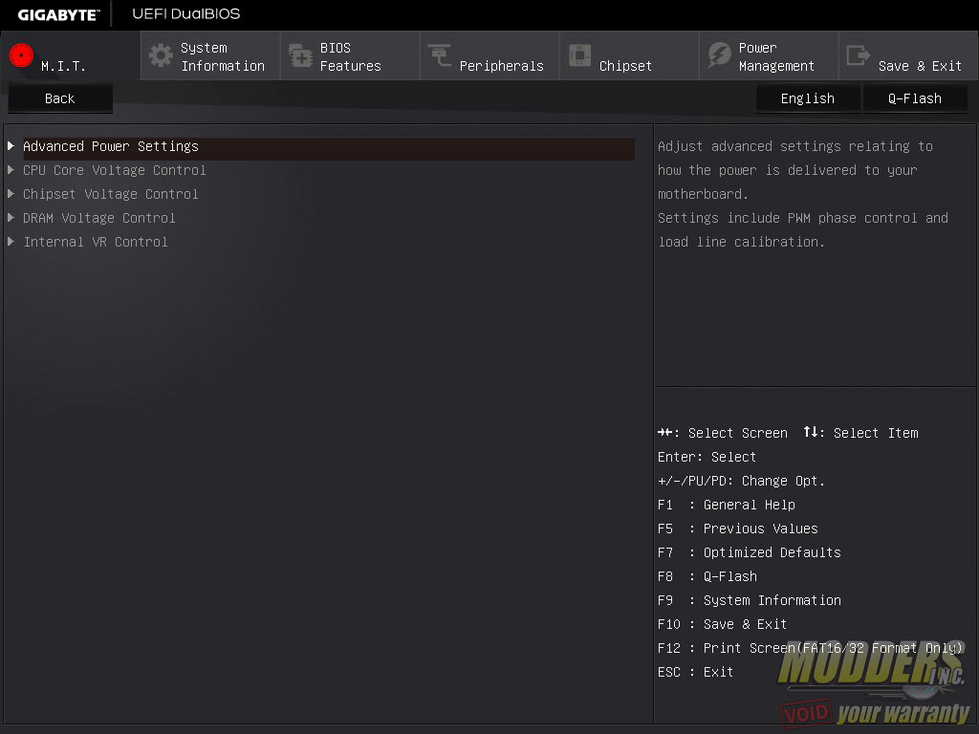This screenshot has height=734, width=979.
Task: Click the Power Management lightning icon
Action: point(719,55)
